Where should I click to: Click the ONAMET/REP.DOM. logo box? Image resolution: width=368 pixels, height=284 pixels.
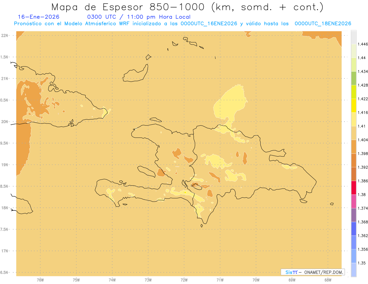point(313,272)
